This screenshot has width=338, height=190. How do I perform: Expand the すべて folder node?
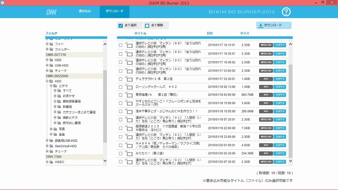[55, 91]
